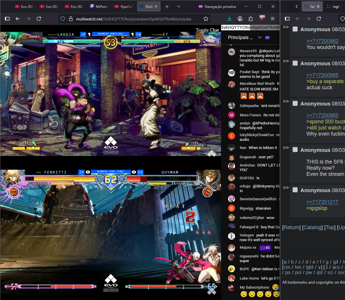Screen dimensions: 345x300
Task: Click the 3v6HQYTYOho stream ID field
Action: [235, 27]
